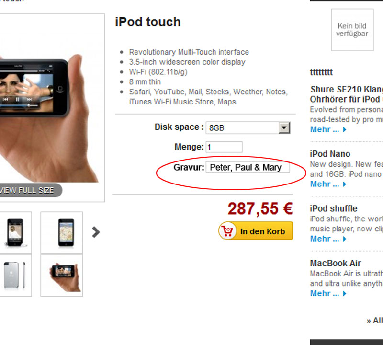Open Mehr link under iPod Nano
Viewport: 383px width, 345px height.
click(x=328, y=184)
